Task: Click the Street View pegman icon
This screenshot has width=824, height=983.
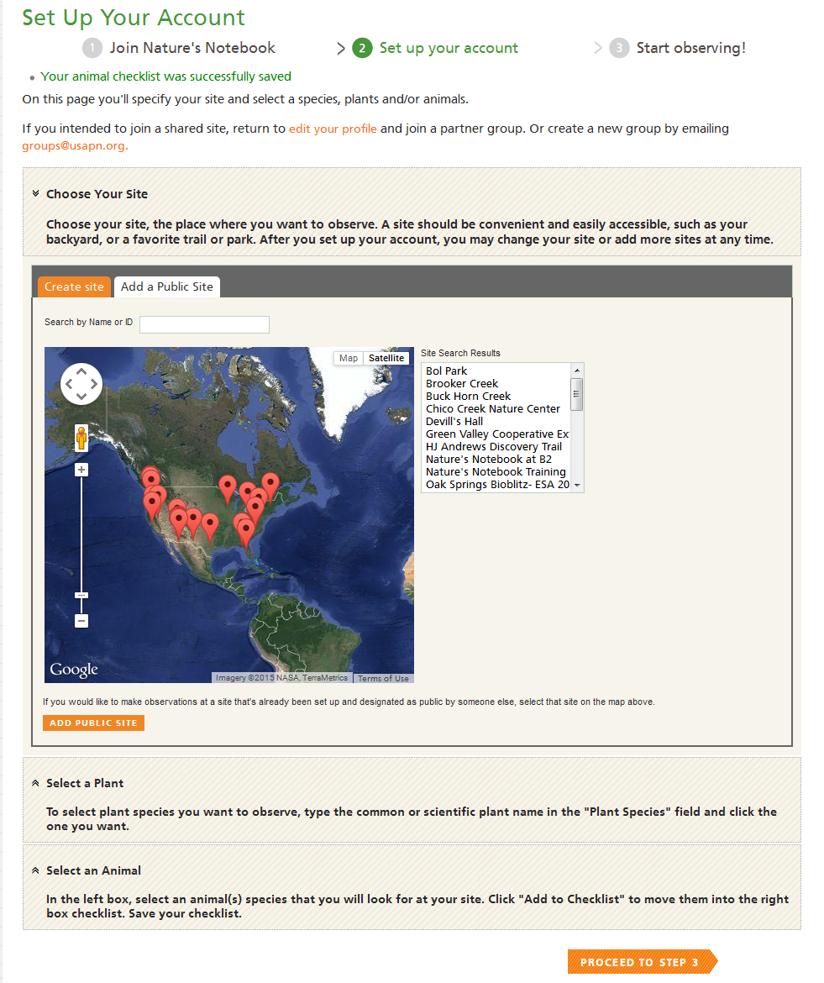Action: point(81,438)
